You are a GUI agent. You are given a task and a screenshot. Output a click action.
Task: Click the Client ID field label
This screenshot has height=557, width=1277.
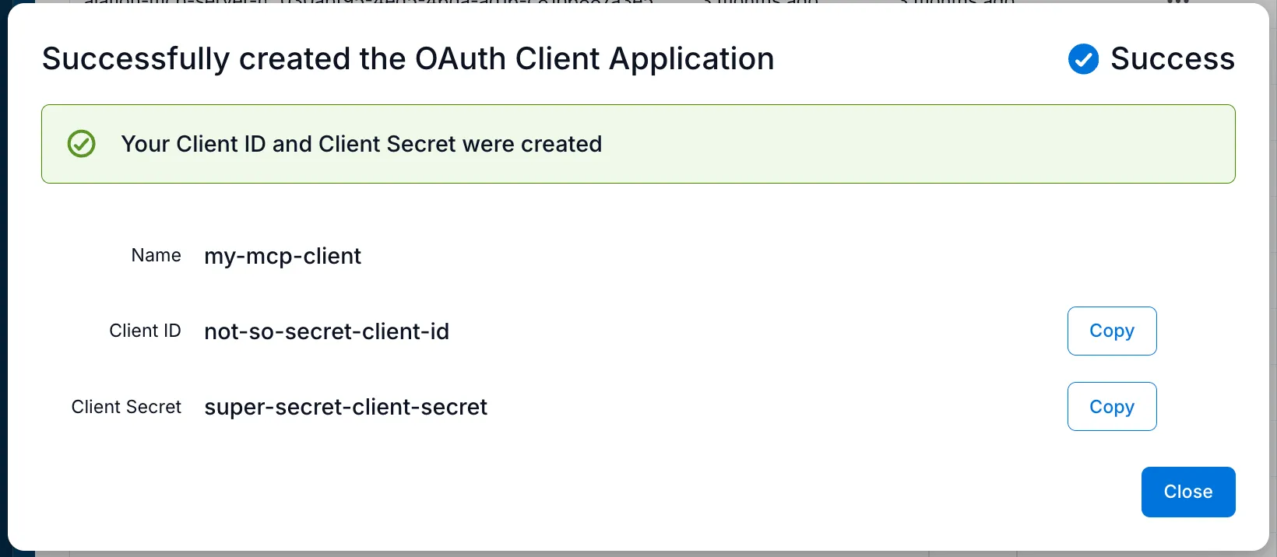tap(145, 331)
